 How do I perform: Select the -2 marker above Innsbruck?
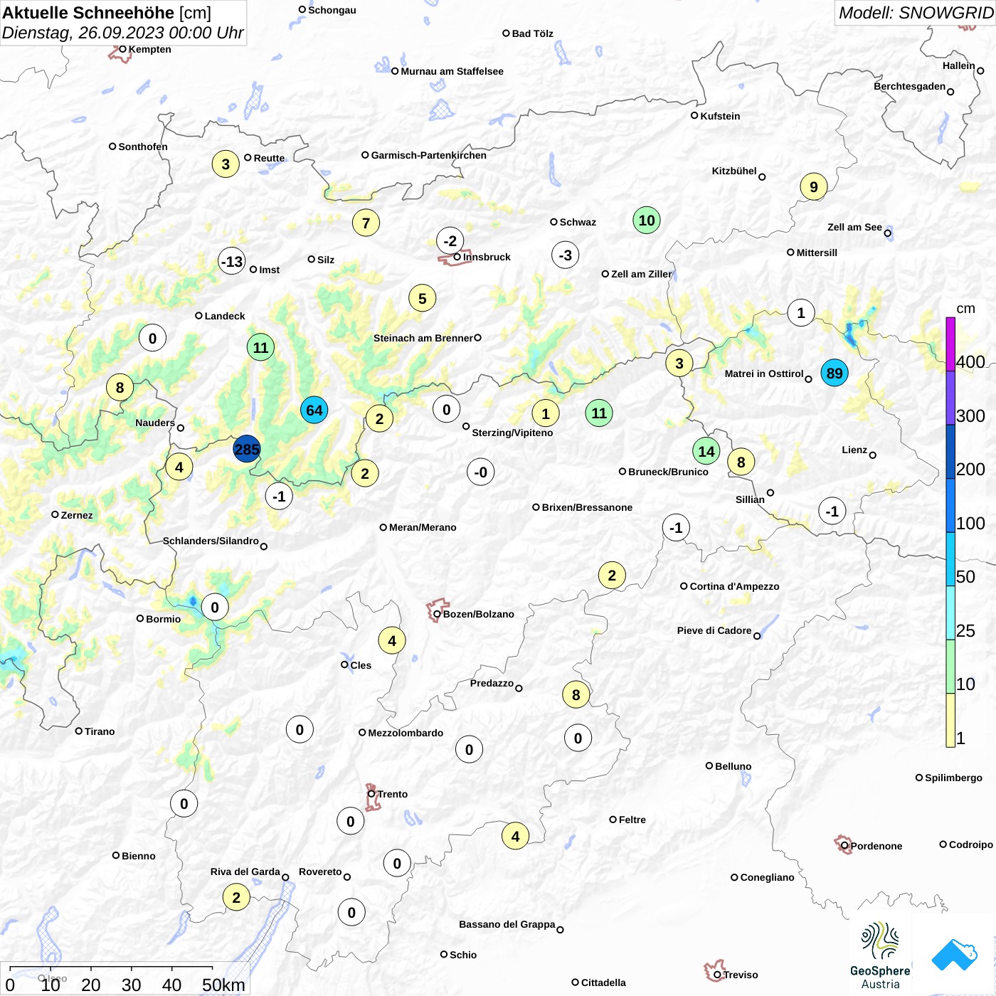pos(450,240)
